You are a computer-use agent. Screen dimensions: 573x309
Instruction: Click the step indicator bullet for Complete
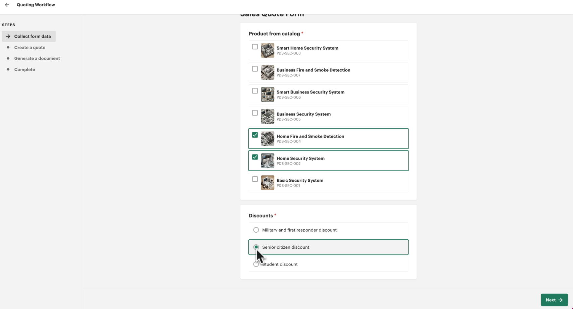pos(8,69)
